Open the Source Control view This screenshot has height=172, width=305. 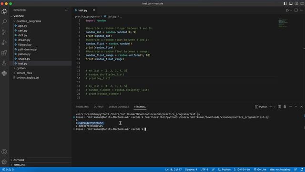(4, 32)
